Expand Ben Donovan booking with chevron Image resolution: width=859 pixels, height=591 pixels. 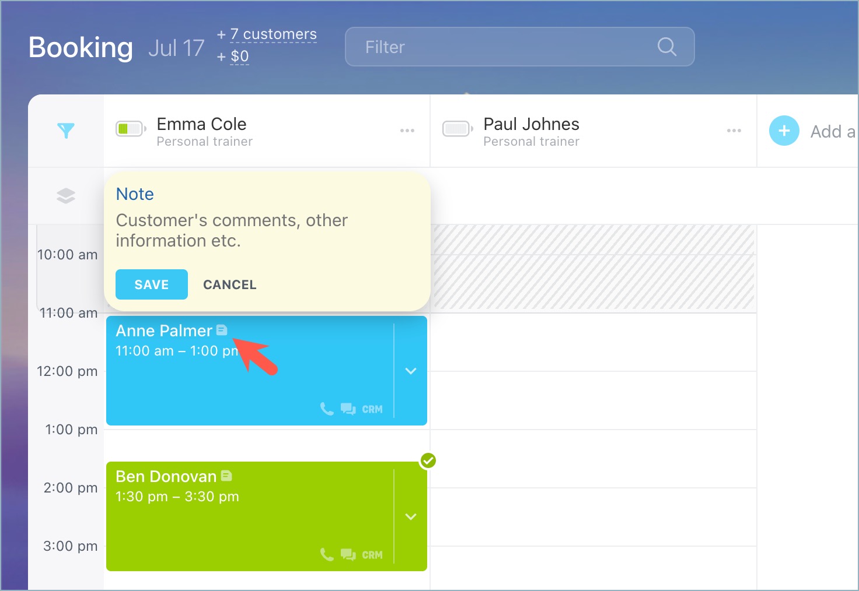411,517
